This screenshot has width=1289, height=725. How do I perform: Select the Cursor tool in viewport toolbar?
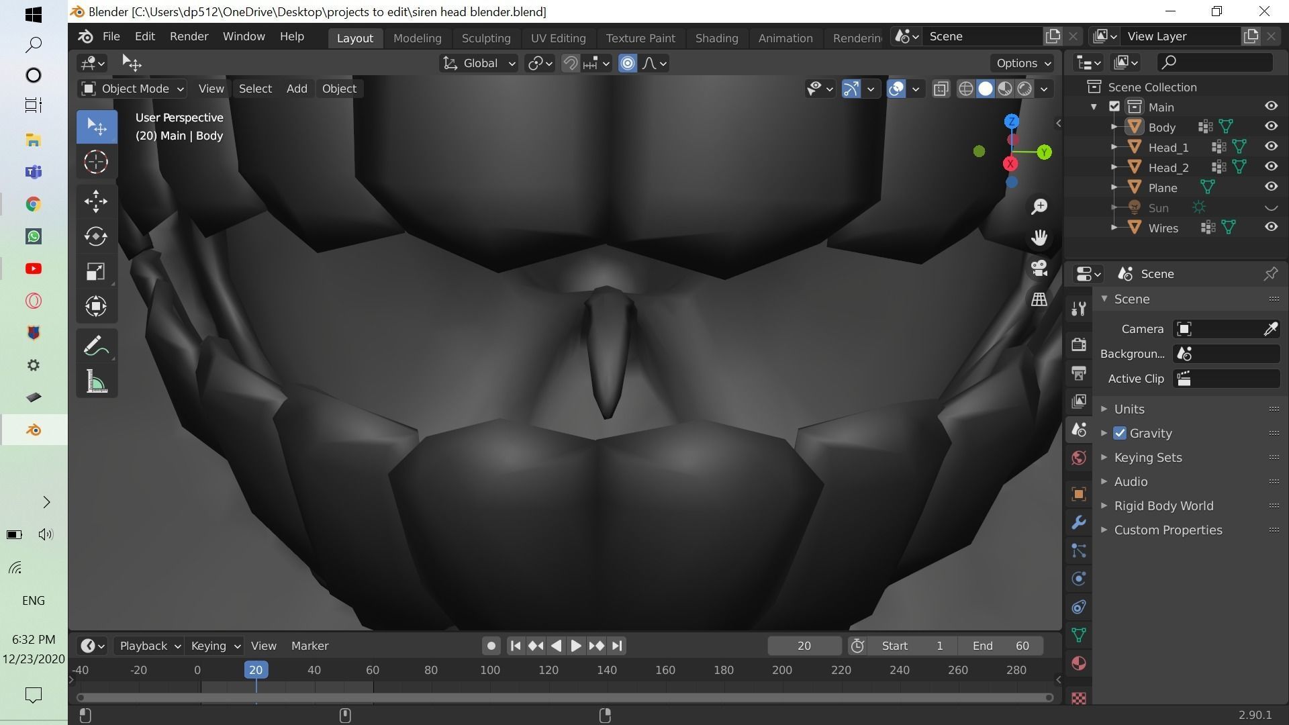point(96,162)
